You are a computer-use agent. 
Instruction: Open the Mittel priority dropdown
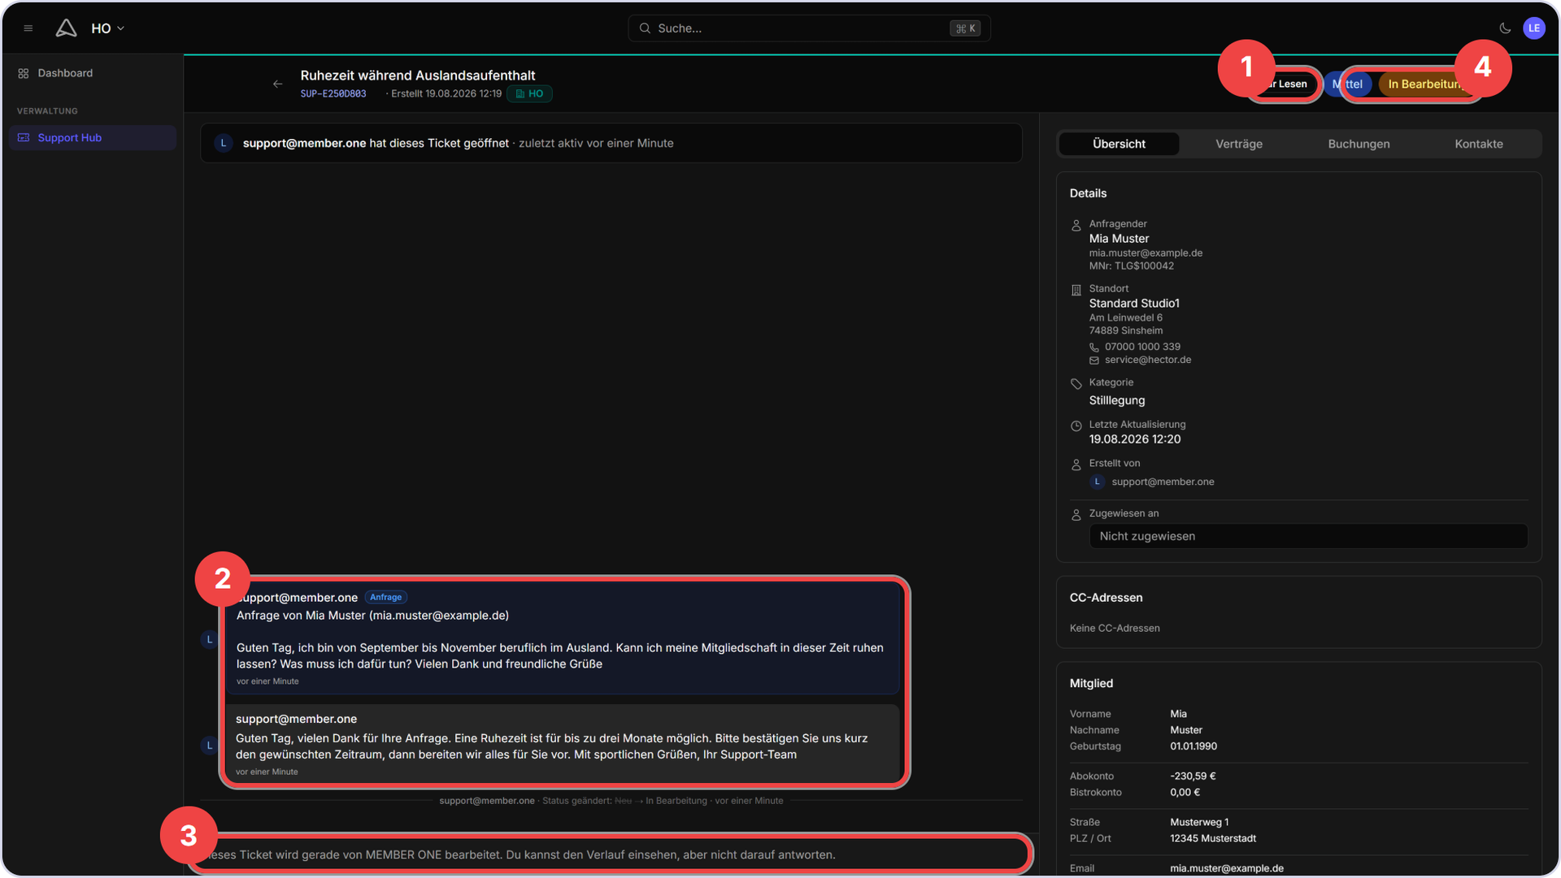pos(1348,84)
